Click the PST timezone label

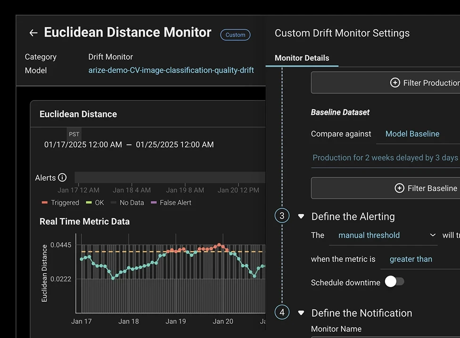click(74, 134)
